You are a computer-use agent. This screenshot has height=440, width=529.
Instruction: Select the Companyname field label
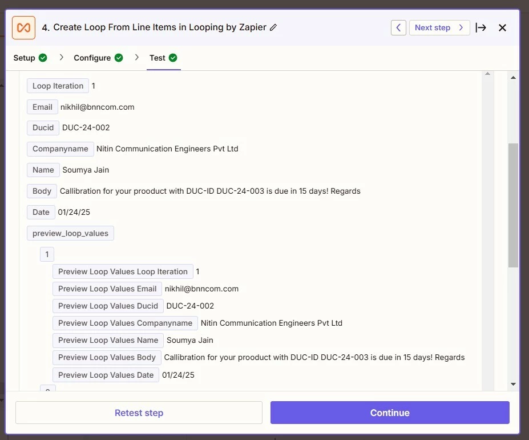(60, 149)
